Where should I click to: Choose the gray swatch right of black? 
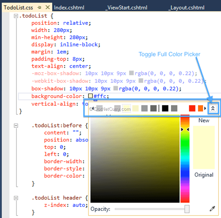click(174, 108)
